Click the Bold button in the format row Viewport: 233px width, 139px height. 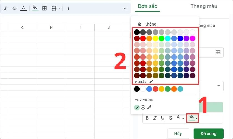(147, 118)
